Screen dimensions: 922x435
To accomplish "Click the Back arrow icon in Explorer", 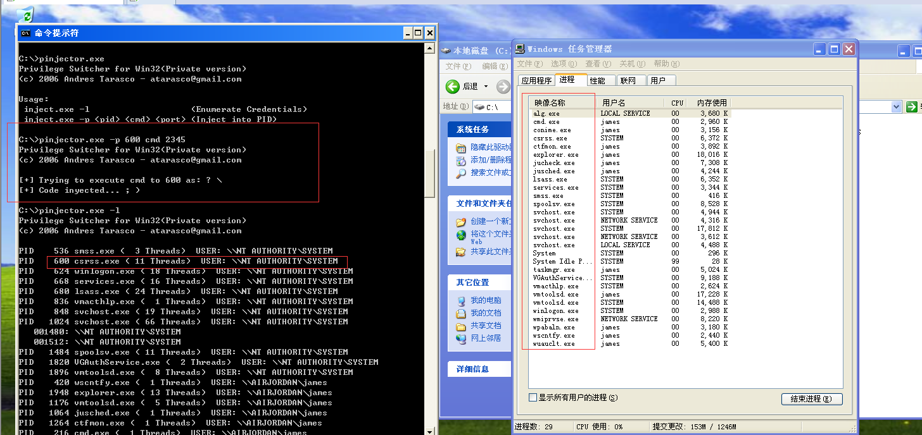I will 453,87.
